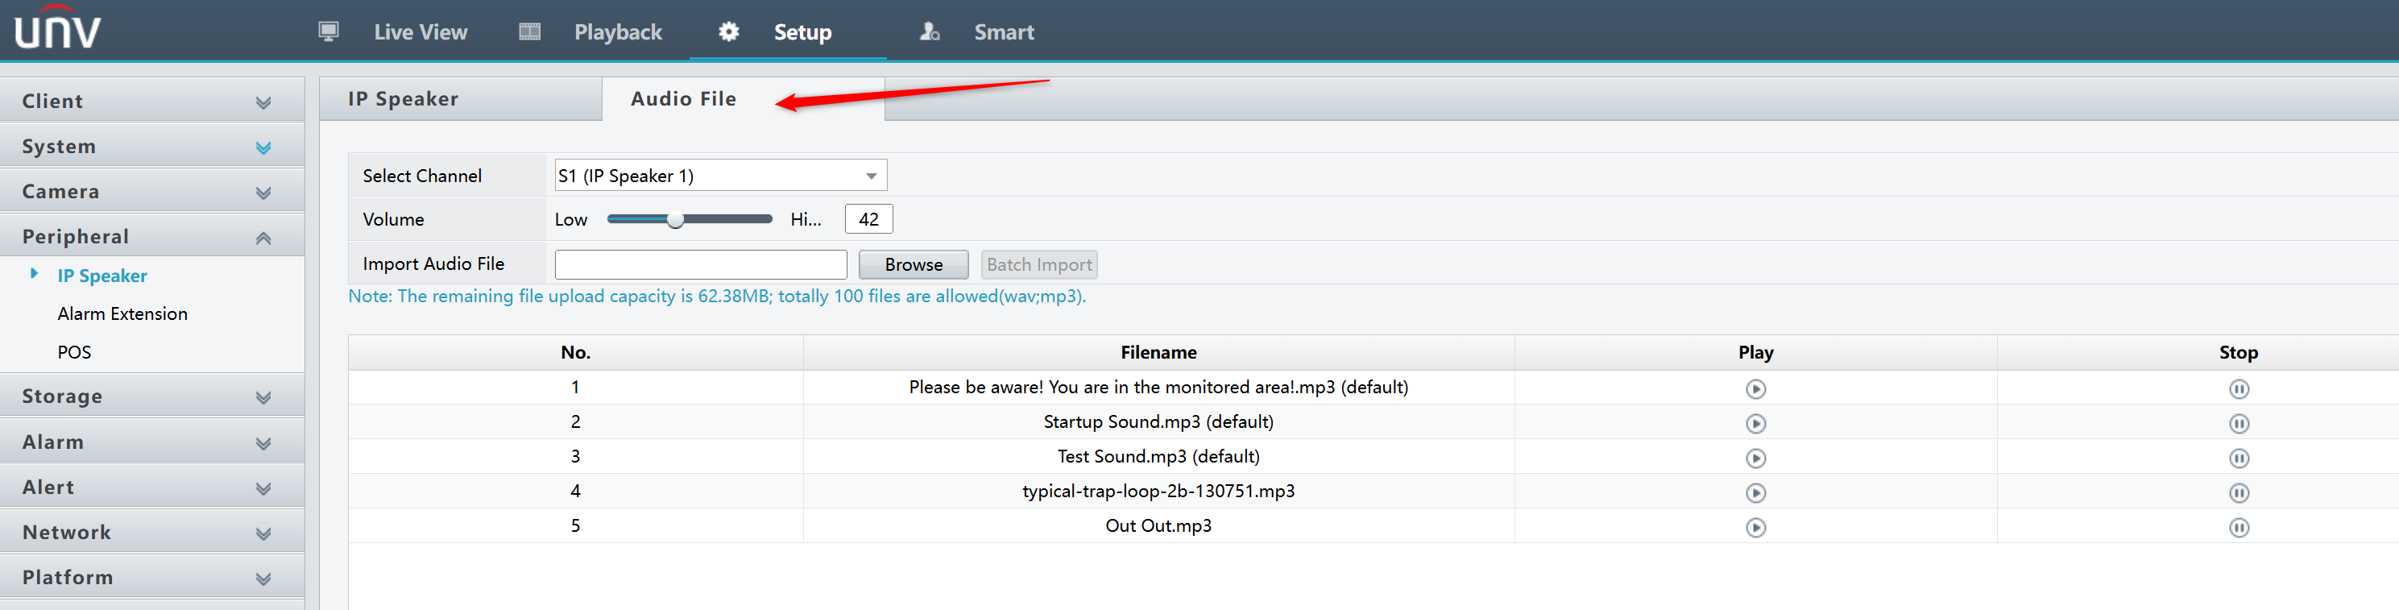
Task: Expand the Alarm section
Action: pyautogui.click(x=151, y=442)
